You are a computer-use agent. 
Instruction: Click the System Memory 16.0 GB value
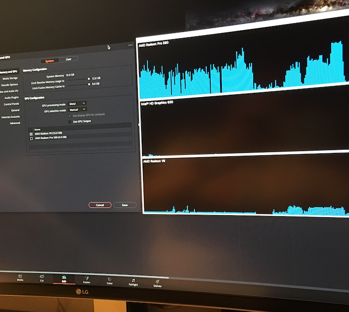coord(70,75)
